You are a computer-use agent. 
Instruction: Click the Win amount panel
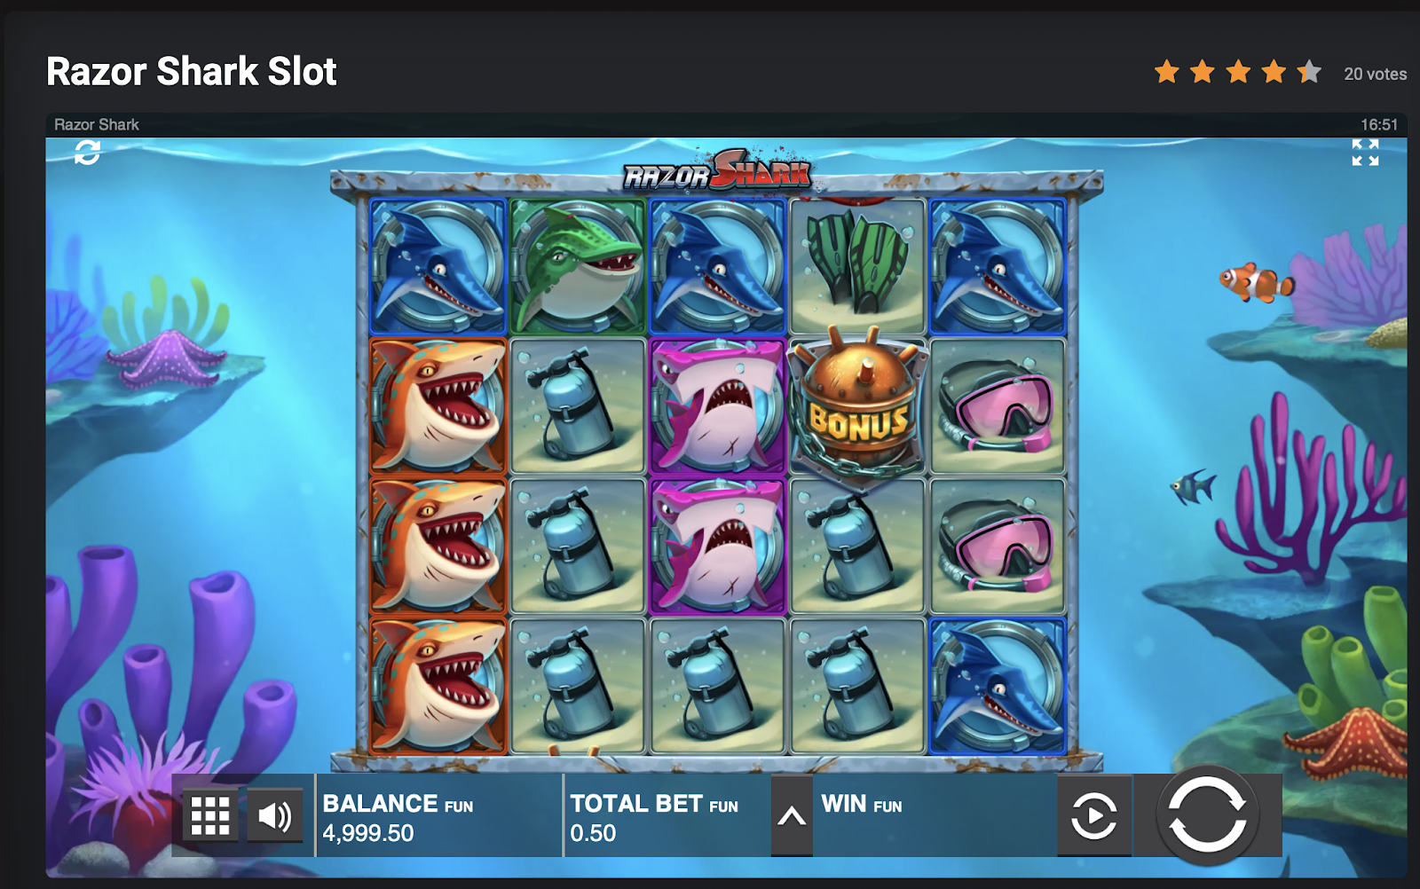pos(935,816)
